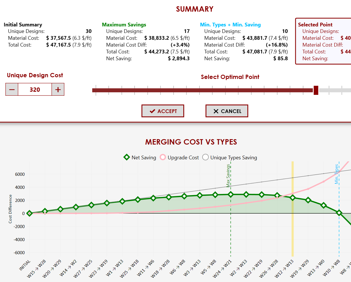Click the Maximum Savings summary heading
This screenshot has width=351, height=282.
coord(124,25)
